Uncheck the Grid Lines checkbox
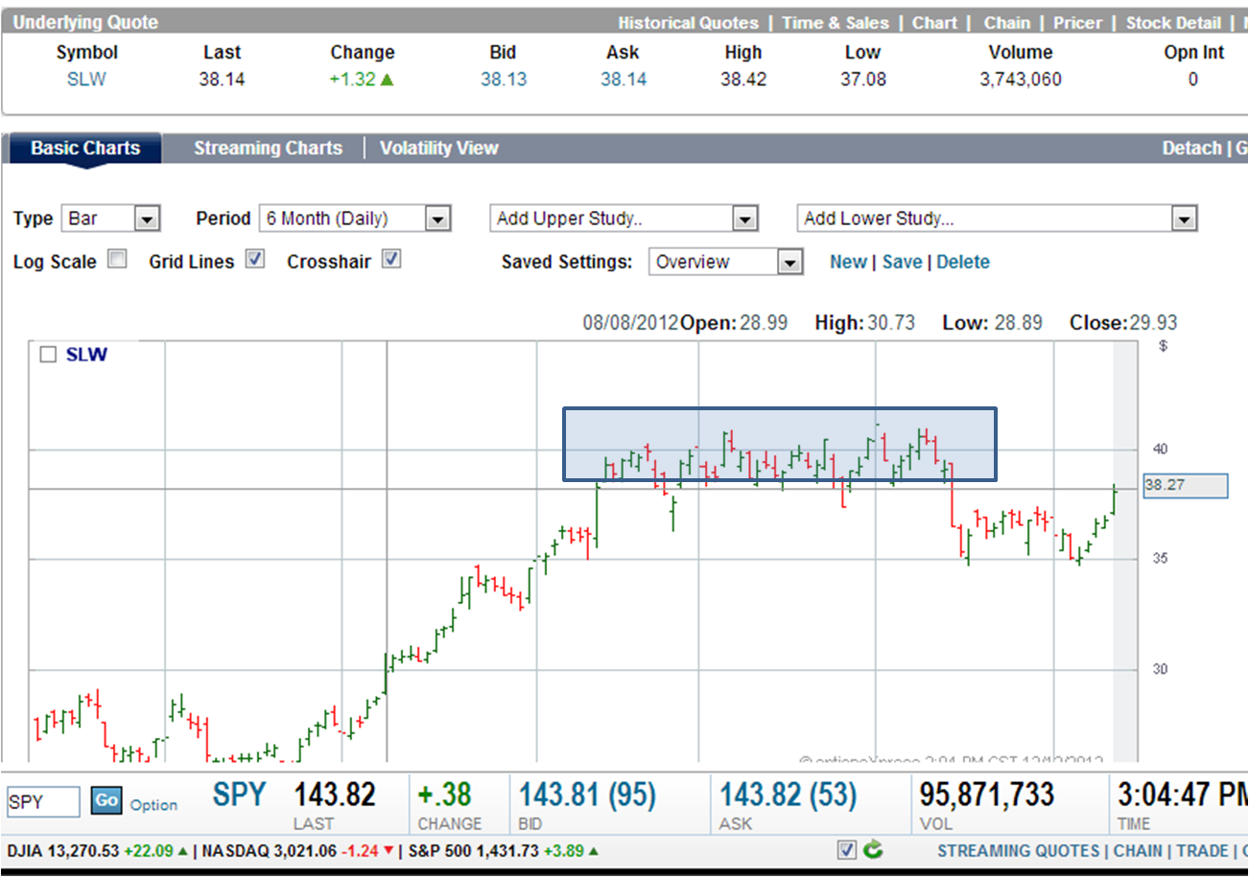 coord(254,259)
